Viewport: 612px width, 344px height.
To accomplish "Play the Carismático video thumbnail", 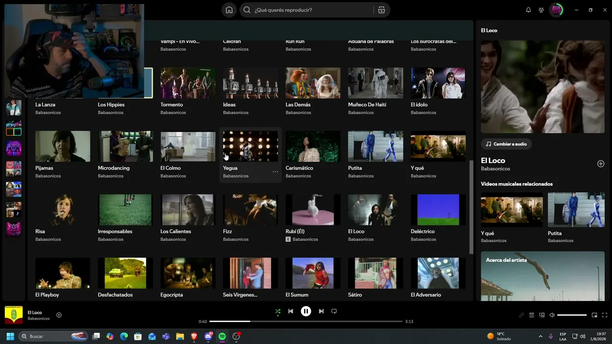I will click(x=313, y=146).
